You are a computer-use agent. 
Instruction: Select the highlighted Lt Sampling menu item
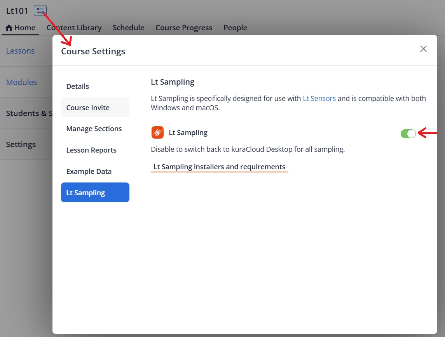[x=95, y=193]
